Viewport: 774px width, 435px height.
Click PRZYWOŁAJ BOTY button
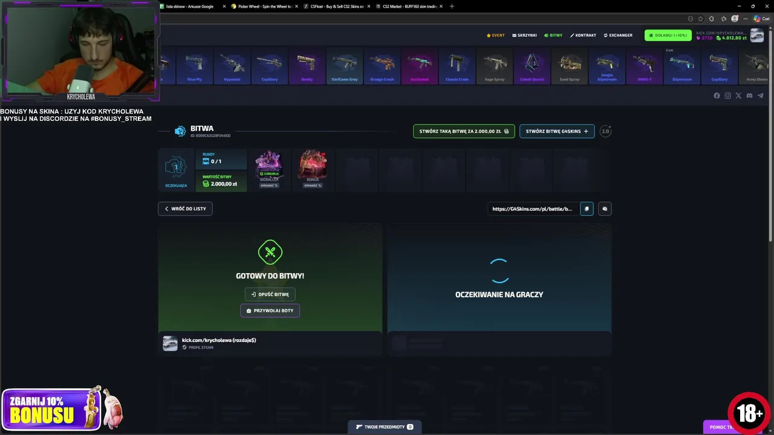tap(270, 311)
